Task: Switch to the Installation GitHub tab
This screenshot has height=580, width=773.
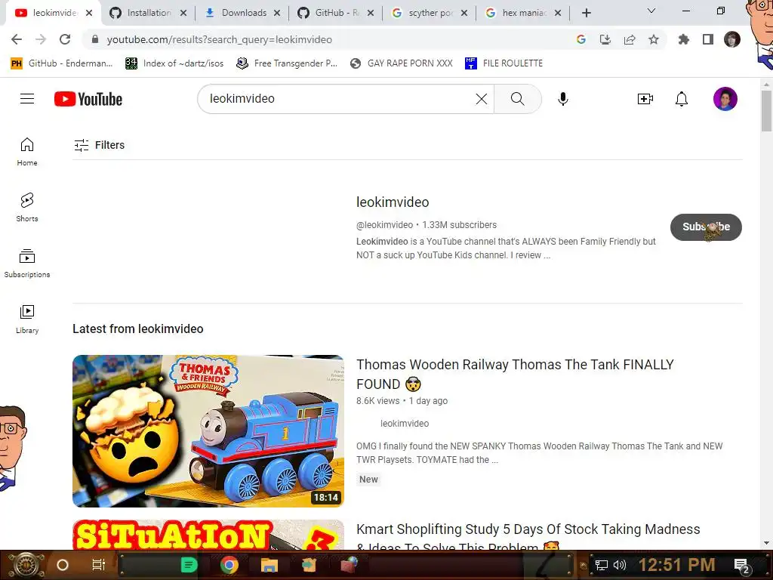Action: (x=148, y=13)
